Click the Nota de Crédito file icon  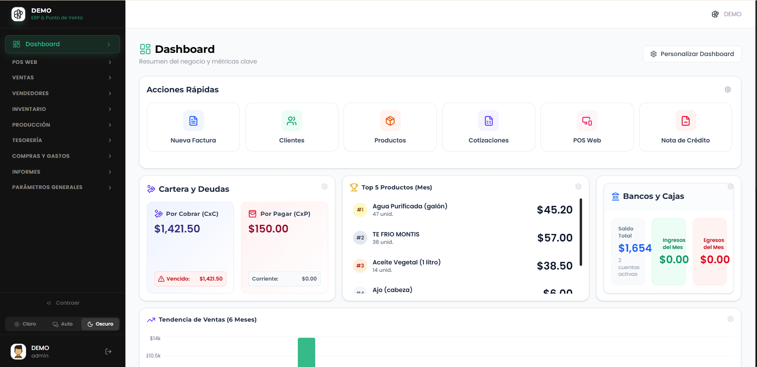coord(686,121)
